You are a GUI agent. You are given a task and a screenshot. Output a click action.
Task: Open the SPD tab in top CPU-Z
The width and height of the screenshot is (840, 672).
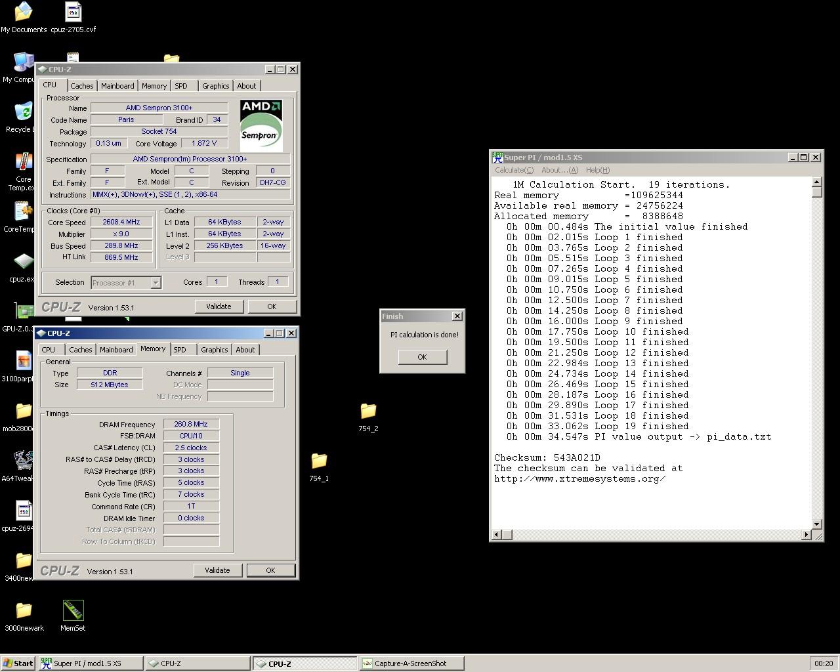pyautogui.click(x=181, y=86)
